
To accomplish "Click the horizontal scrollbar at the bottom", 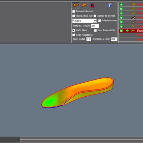I will coord(82,138).
